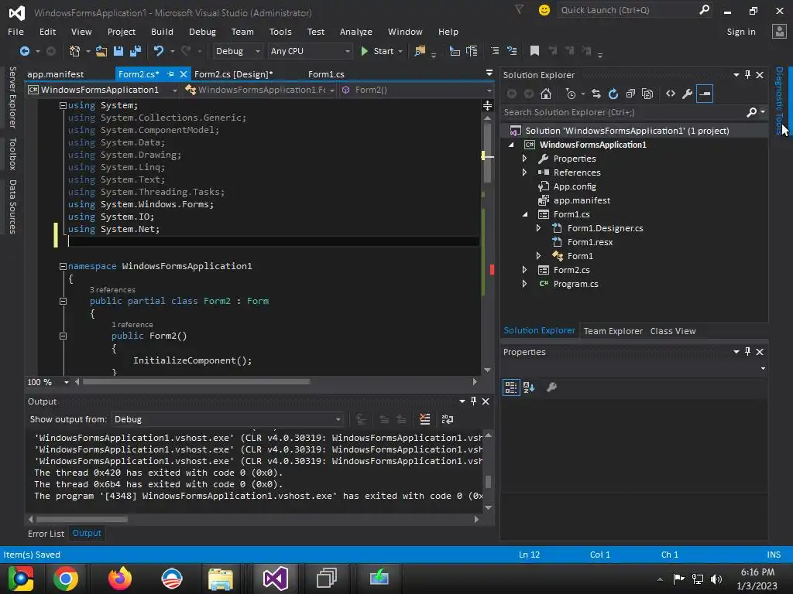Click the code editor horizontal scrollbar
793x594 pixels.
[197, 382]
